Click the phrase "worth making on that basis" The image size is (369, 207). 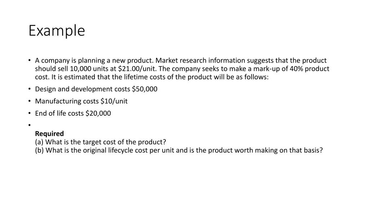(276, 150)
